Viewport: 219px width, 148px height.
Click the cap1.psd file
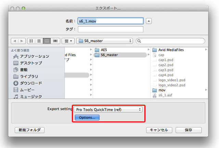(x=166, y=60)
